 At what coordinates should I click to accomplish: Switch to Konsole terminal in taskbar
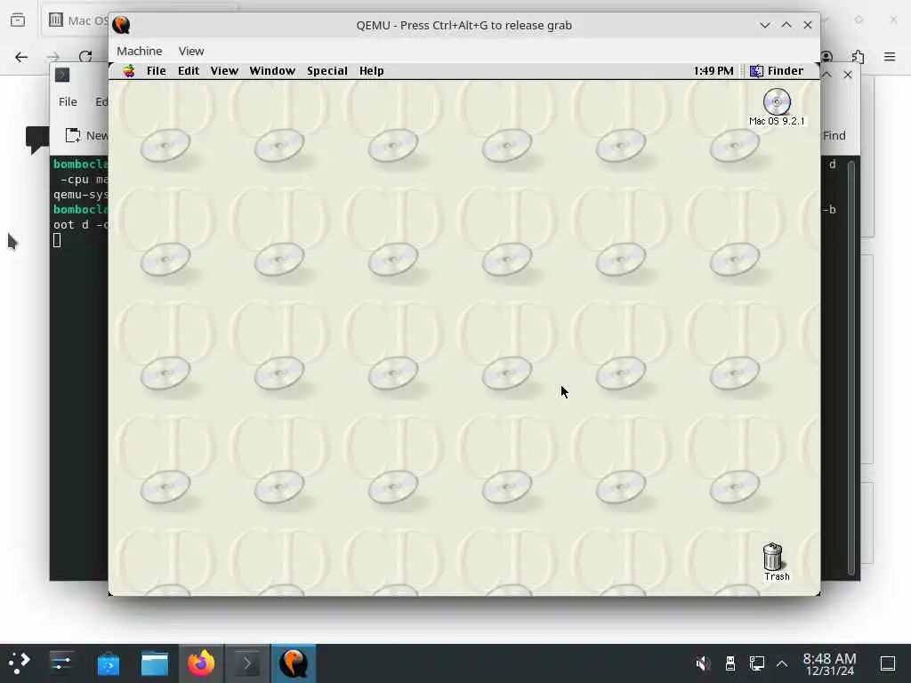247,663
